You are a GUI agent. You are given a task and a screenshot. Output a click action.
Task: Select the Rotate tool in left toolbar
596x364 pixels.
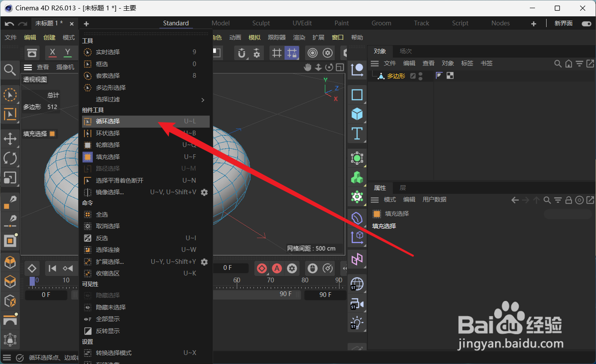(10, 158)
